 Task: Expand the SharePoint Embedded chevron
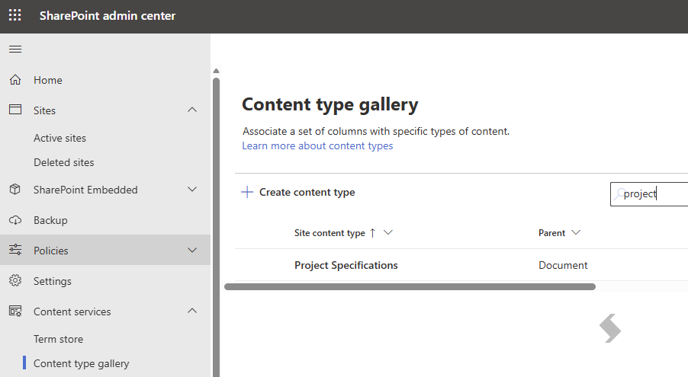(192, 190)
